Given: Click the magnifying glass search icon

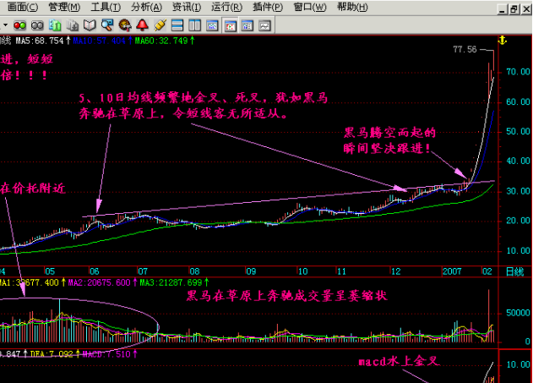Looking at the screenshot, I should (x=107, y=25).
